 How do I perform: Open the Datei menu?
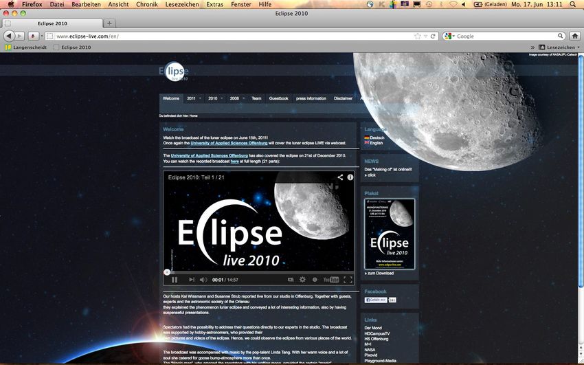[x=57, y=5]
